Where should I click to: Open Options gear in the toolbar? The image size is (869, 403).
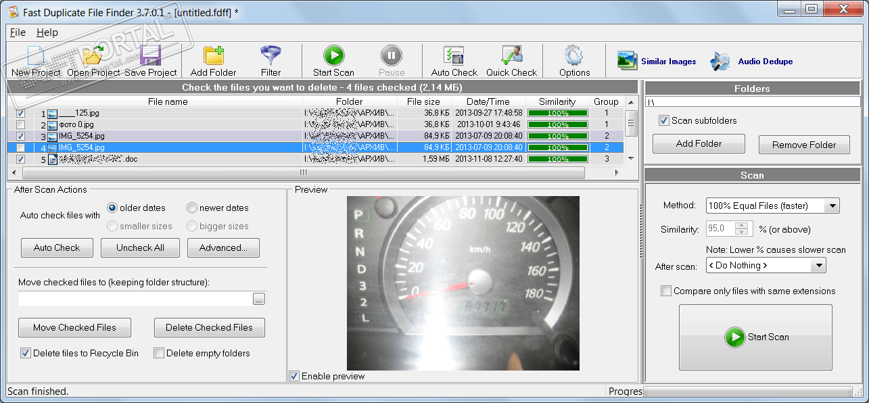(x=574, y=61)
